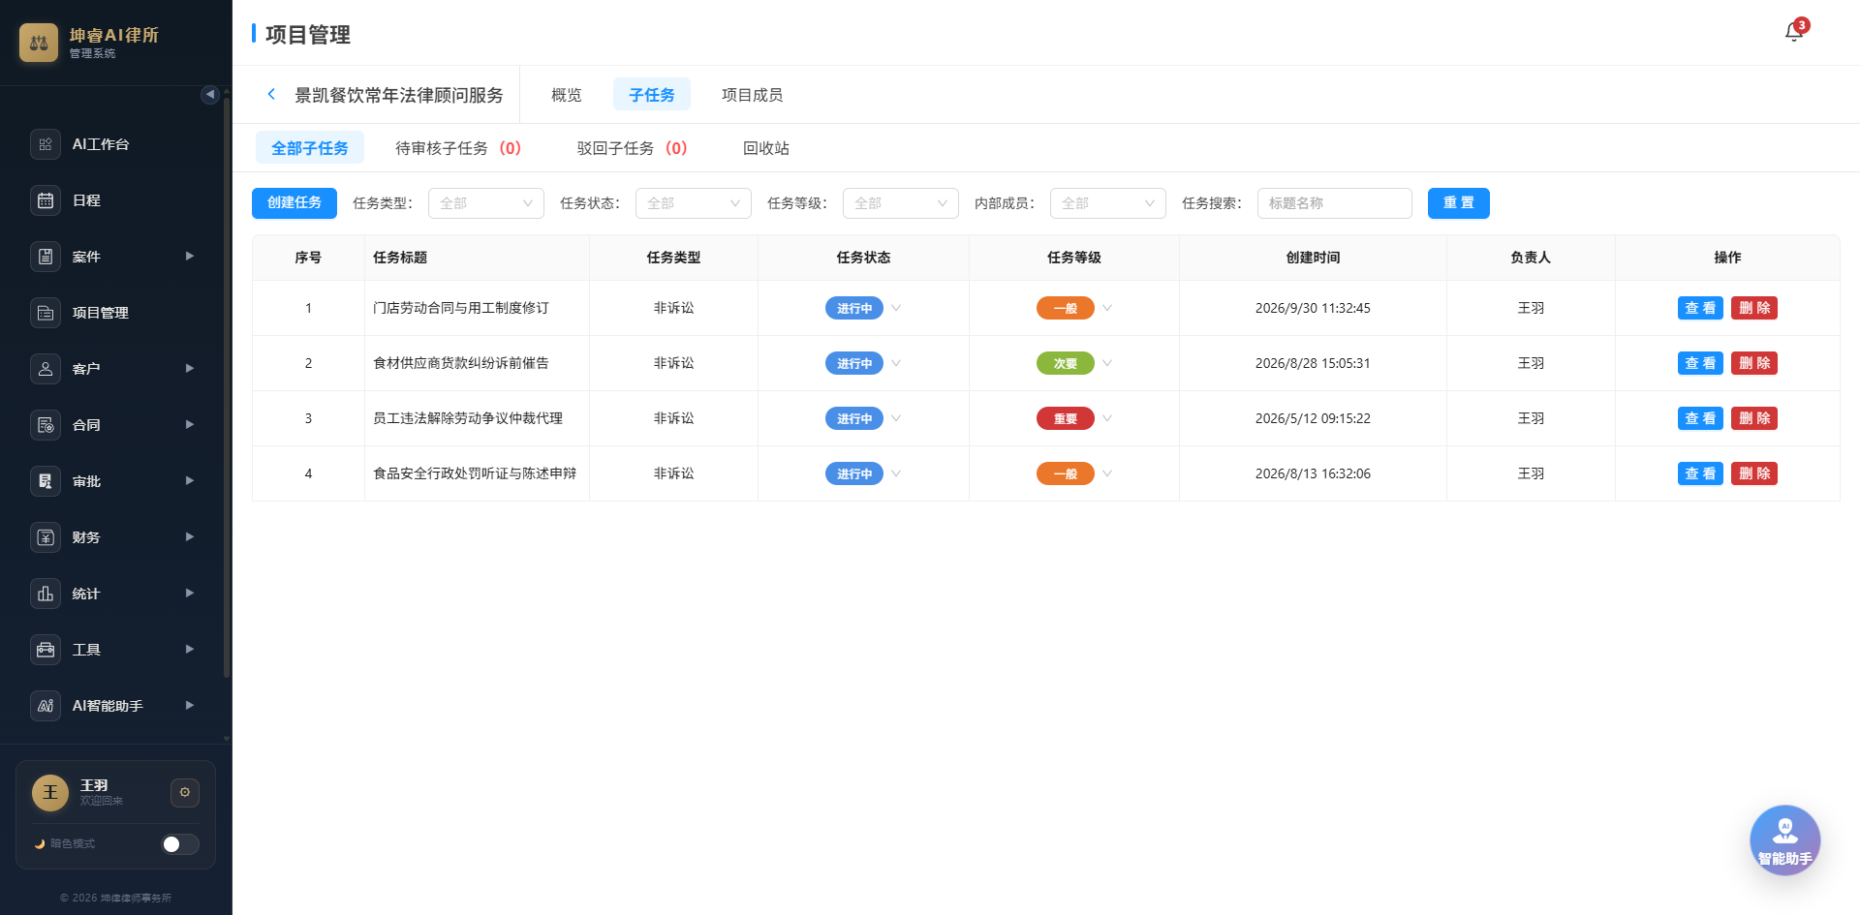Open user settings gear icon
This screenshot has width=1860, height=915.
pos(185,793)
